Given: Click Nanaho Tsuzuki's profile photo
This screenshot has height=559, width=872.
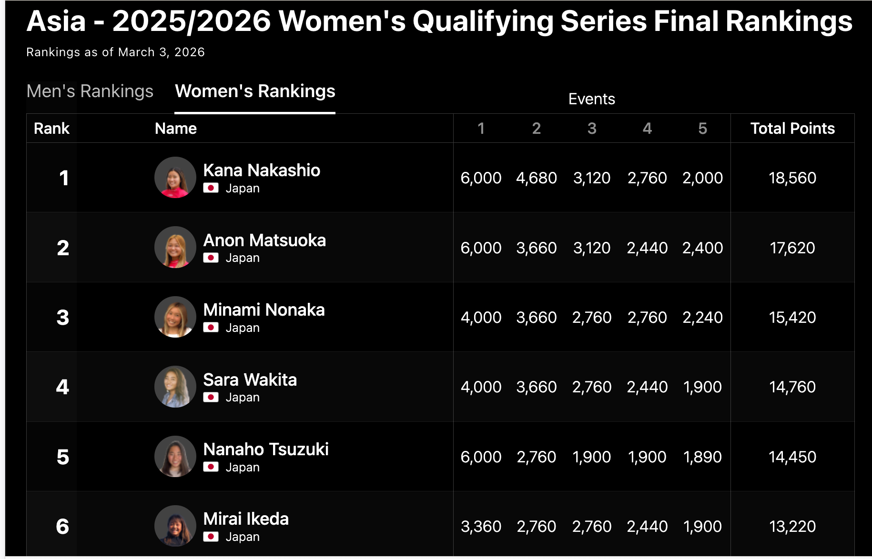Looking at the screenshot, I should click(x=175, y=457).
